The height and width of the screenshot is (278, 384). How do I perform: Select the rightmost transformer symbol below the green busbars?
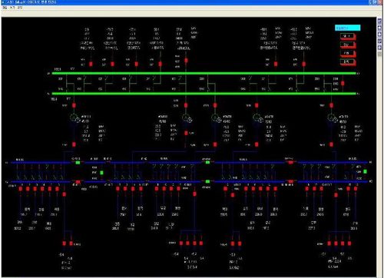coord(332,118)
